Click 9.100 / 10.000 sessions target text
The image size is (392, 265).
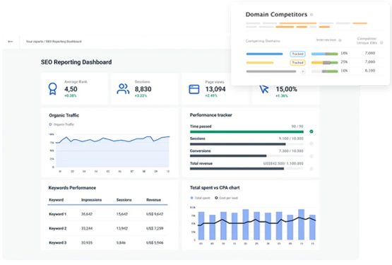(x=291, y=139)
